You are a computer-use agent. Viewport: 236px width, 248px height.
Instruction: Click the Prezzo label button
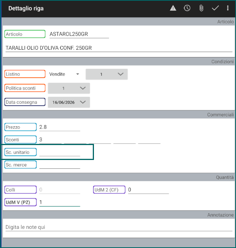point(21,127)
